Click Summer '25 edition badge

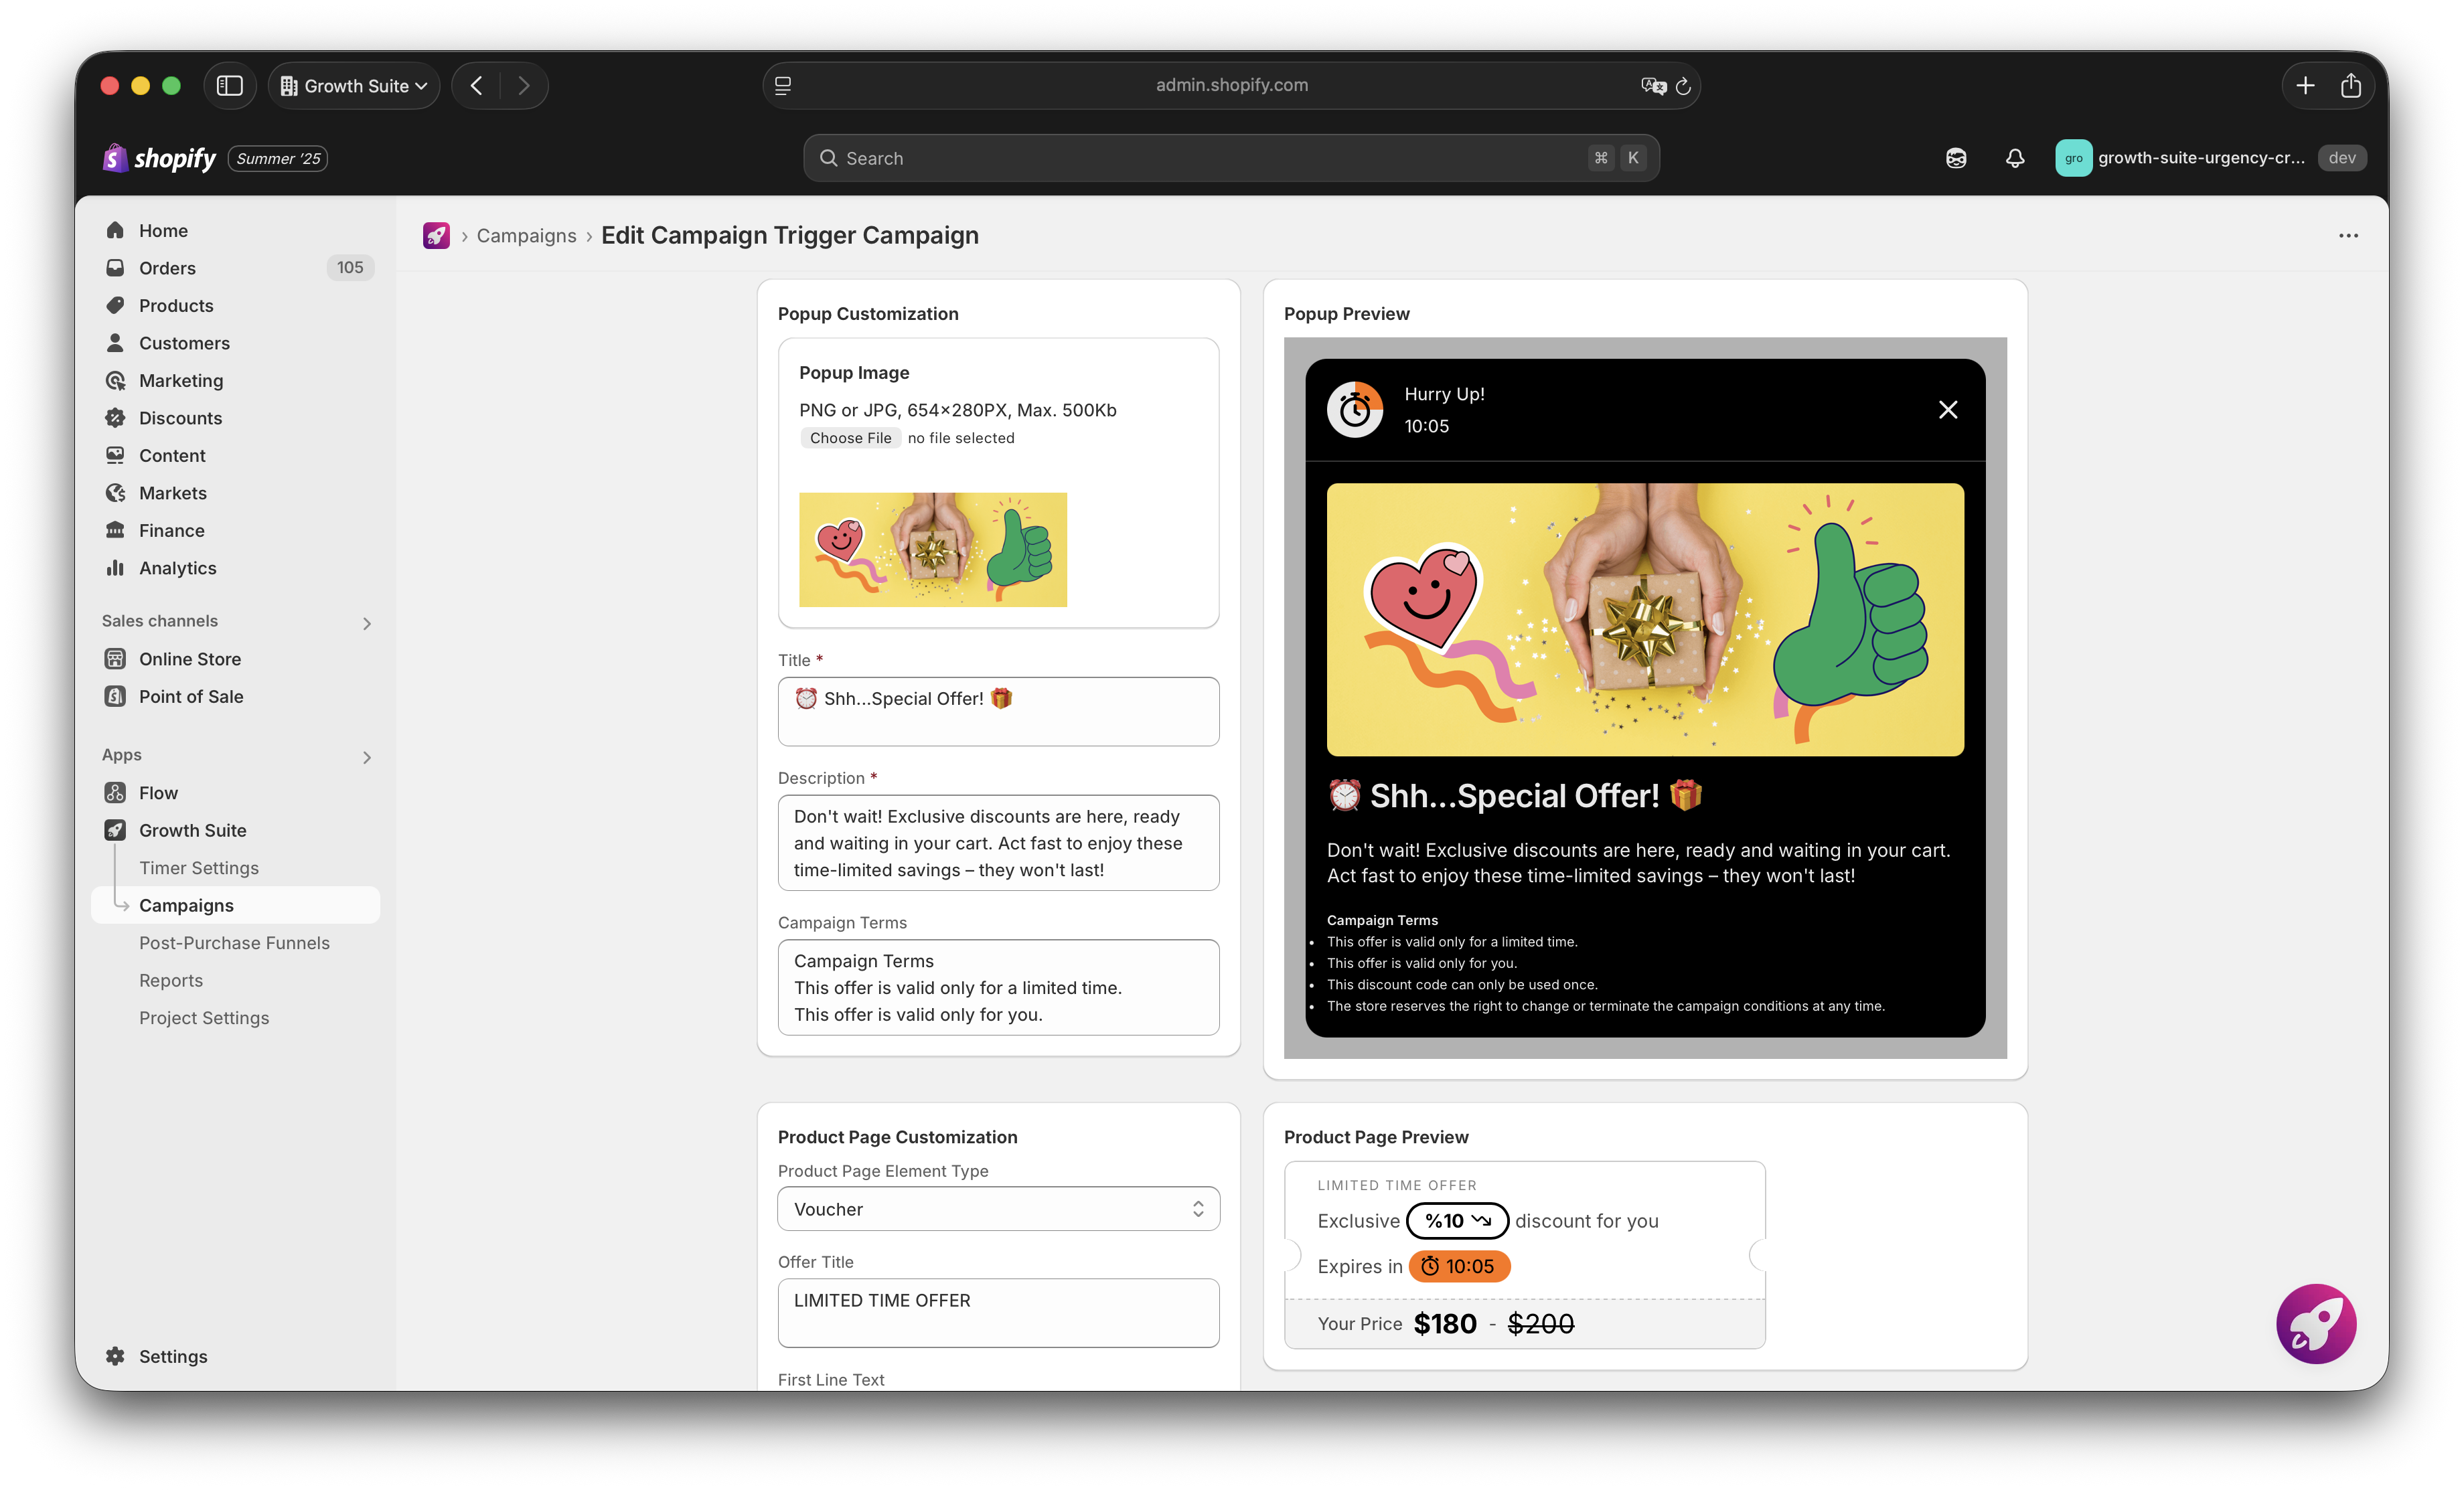tap(279, 158)
